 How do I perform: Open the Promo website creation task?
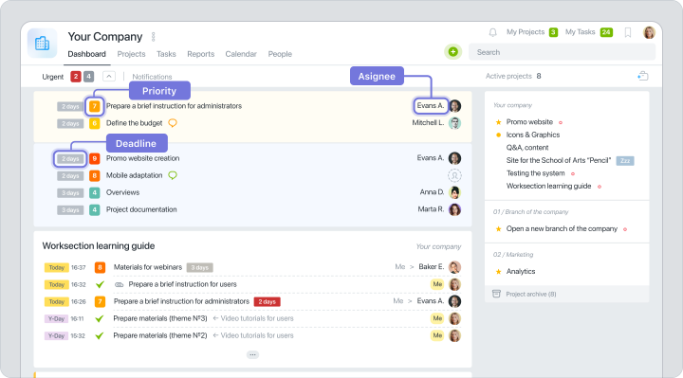143,158
